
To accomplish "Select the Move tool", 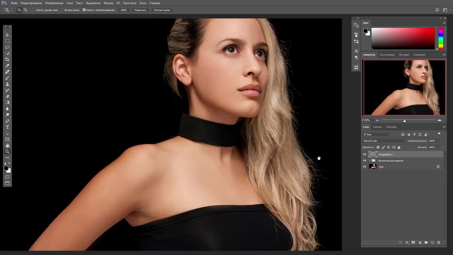I will [7, 35].
